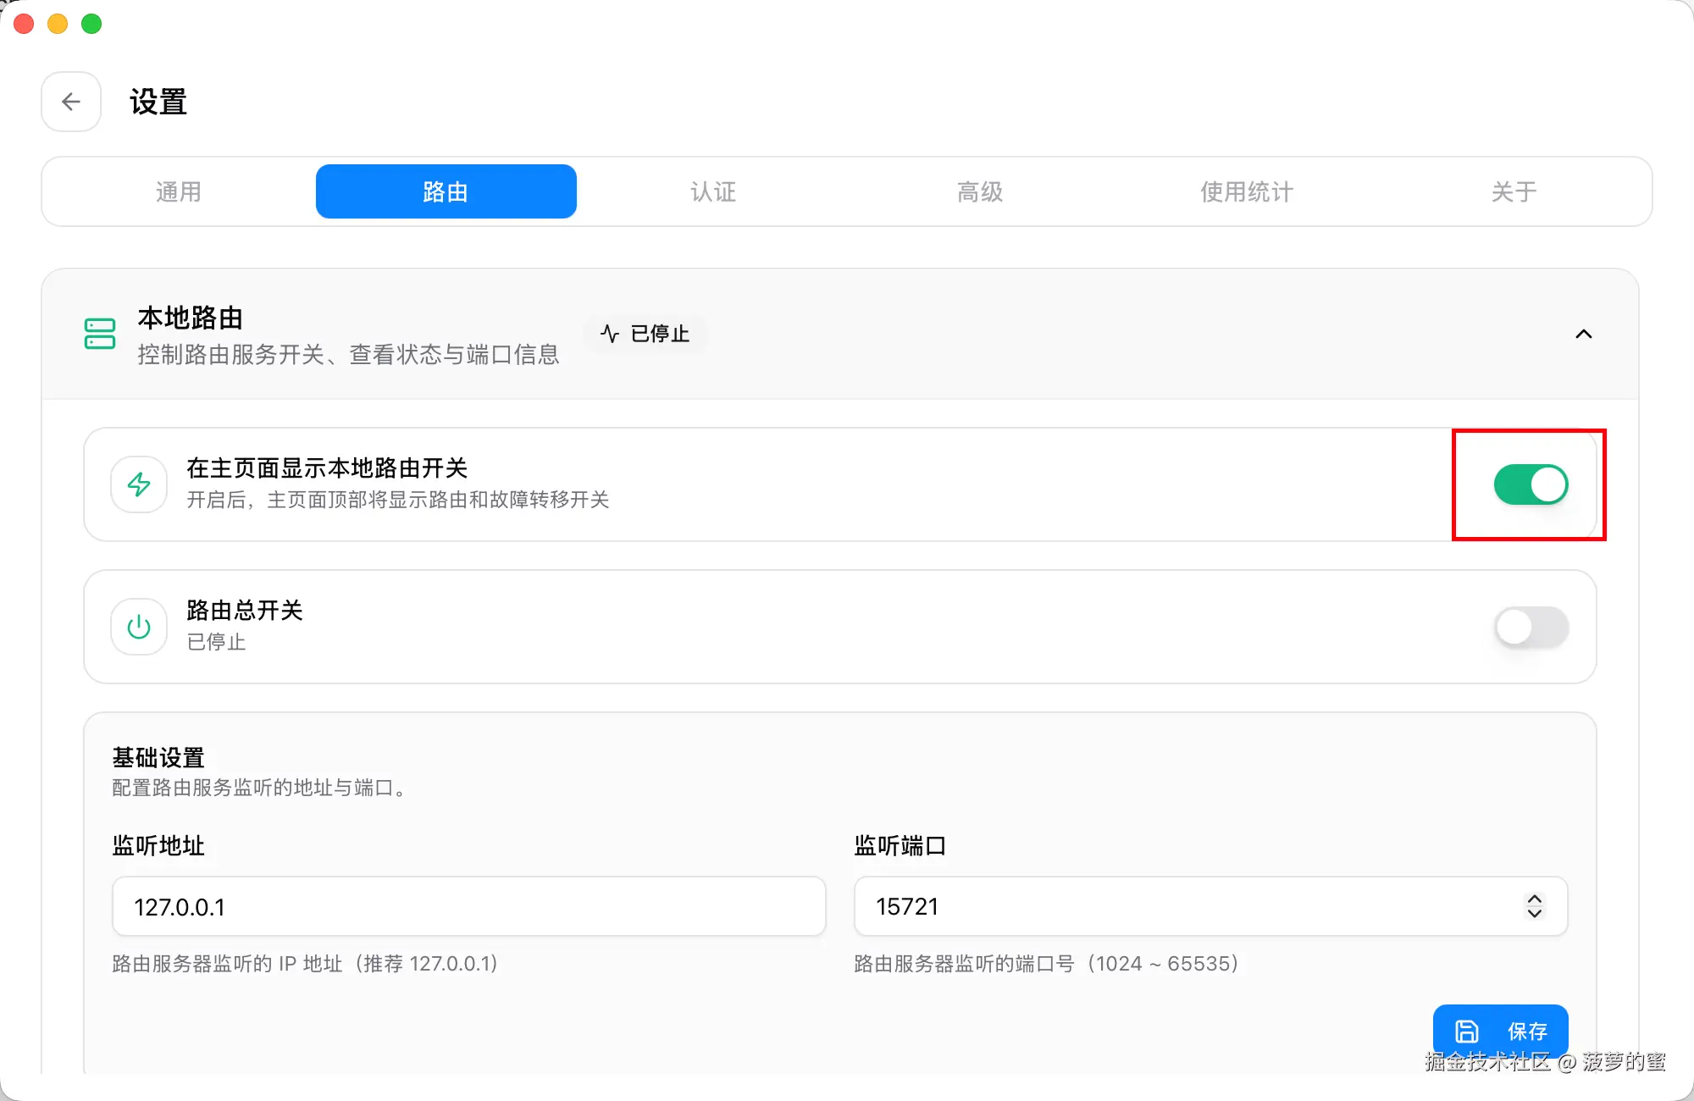This screenshot has width=1694, height=1101.
Task: Click the yellow macOS minimize button
Action: (58, 24)
